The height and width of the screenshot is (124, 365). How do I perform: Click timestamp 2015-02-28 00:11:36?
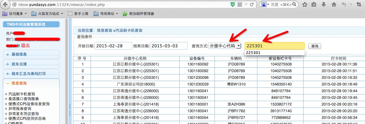[x=339, y=64]
